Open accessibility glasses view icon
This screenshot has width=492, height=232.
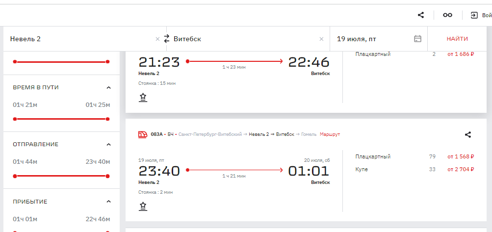coord(447,15)
